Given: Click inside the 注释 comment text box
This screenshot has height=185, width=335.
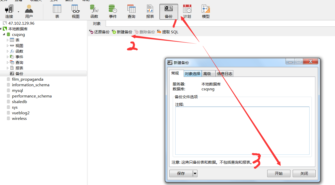Looking at the screenshot, I should [242, 131].
